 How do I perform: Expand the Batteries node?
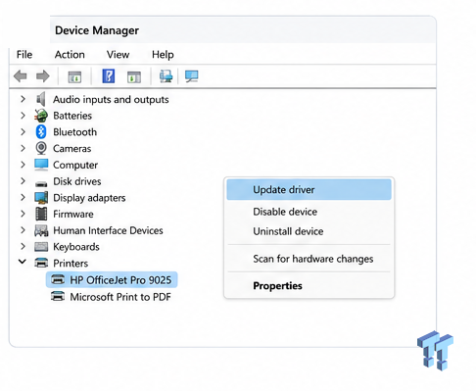pos(23,116)
